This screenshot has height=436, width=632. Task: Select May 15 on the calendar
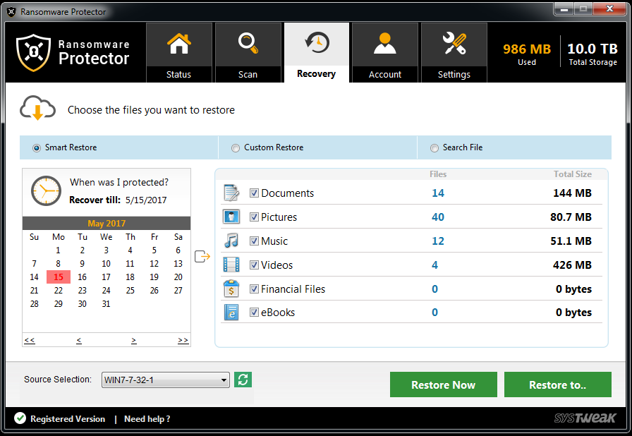coord(59,277)
